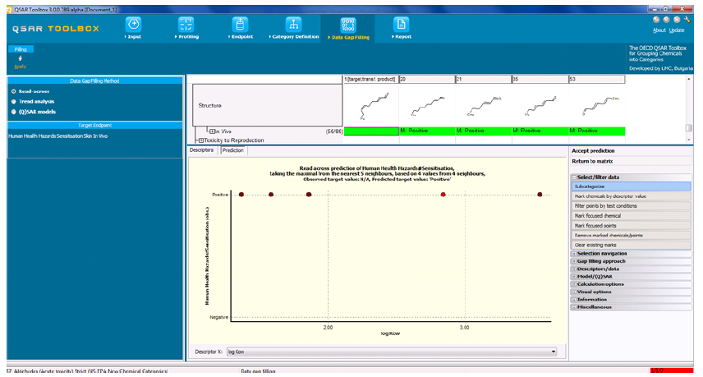
Task: Click the second round gray toolbar button
Action: (x=667, y=20)
